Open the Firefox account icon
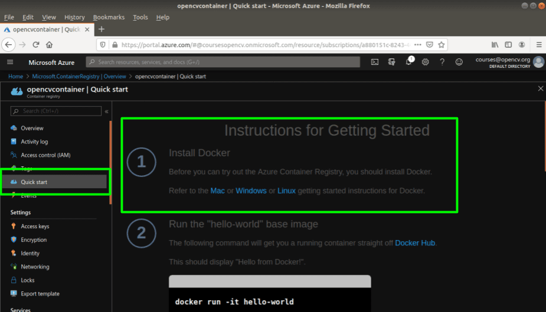 click(x=522, y=44)
